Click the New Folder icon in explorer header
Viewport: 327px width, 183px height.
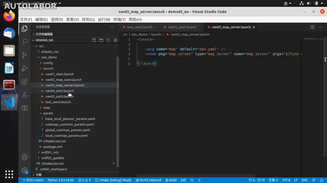(x=101, y=40)
